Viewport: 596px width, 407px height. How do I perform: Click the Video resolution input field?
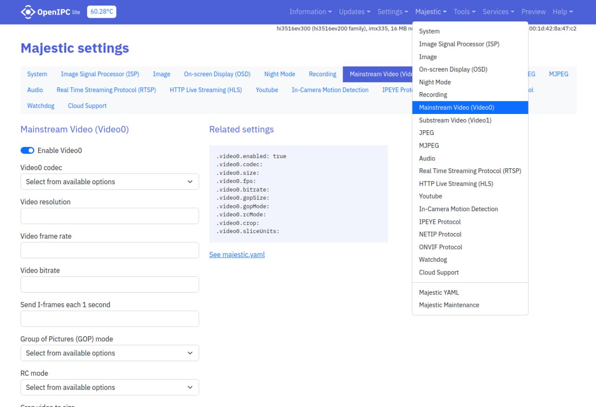tap(109, 216)
